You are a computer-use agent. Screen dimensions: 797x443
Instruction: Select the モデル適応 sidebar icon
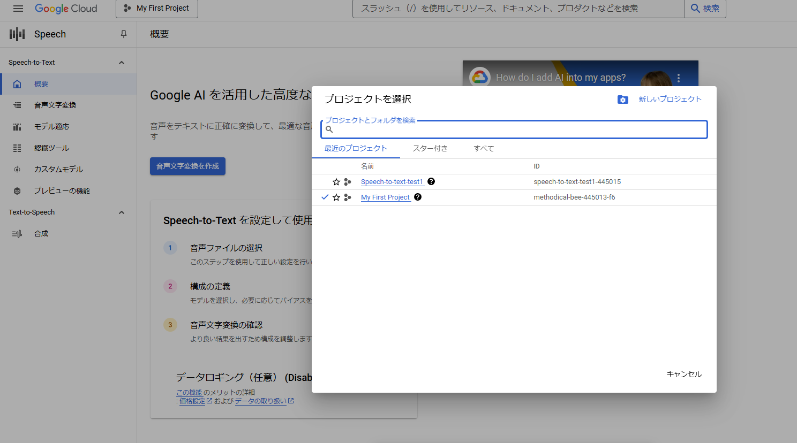click(17, 126)
